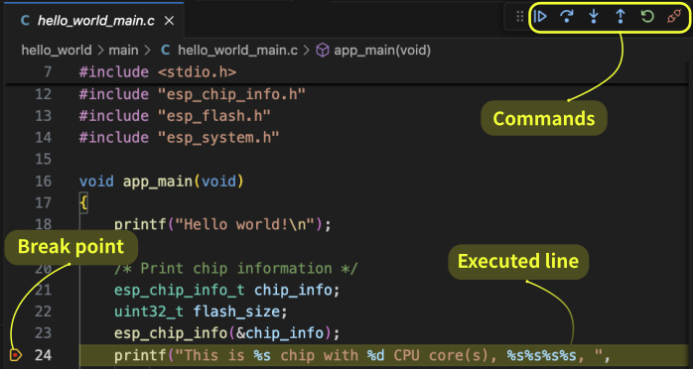Screen dimensions: 693x369
Task: Click the #include <stdio.h> line
Action: 158,72
